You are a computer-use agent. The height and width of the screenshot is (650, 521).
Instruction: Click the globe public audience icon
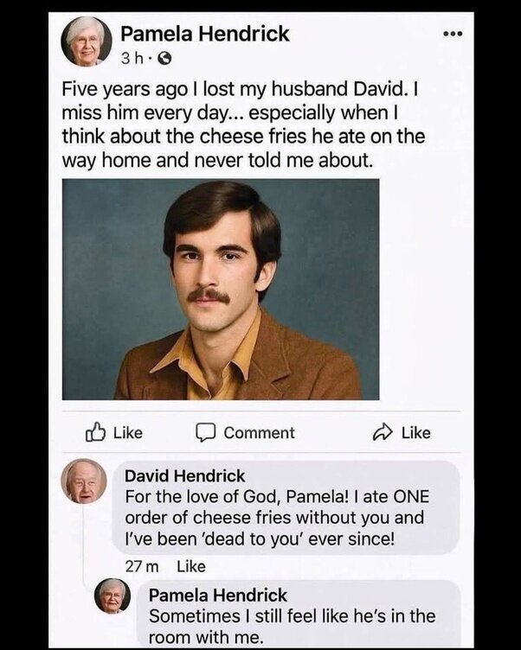(x=166, y=60)
